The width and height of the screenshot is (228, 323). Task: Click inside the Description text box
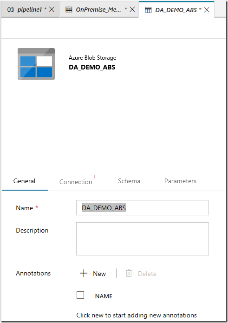(143, 239)
